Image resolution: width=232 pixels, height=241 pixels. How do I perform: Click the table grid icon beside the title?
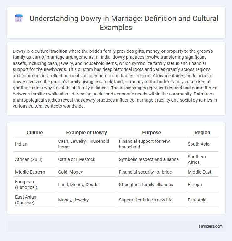click(x=19, y=19)
